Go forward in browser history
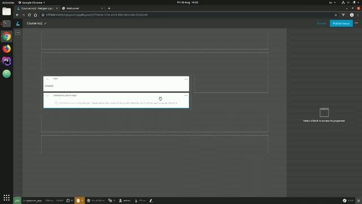 [23, 15]
